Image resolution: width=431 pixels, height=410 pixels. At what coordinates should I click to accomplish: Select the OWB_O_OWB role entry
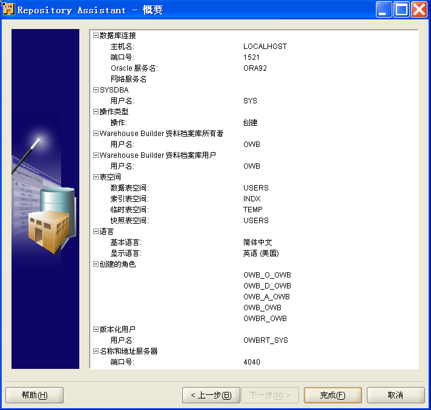coord(267,275)
